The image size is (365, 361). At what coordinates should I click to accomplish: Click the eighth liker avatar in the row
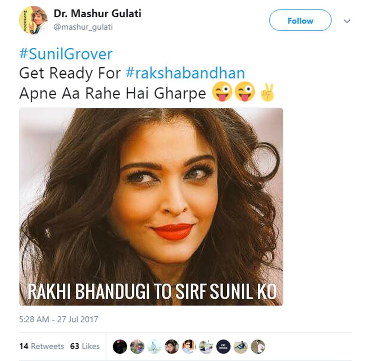pyautogui.click(x=240, y=346)
